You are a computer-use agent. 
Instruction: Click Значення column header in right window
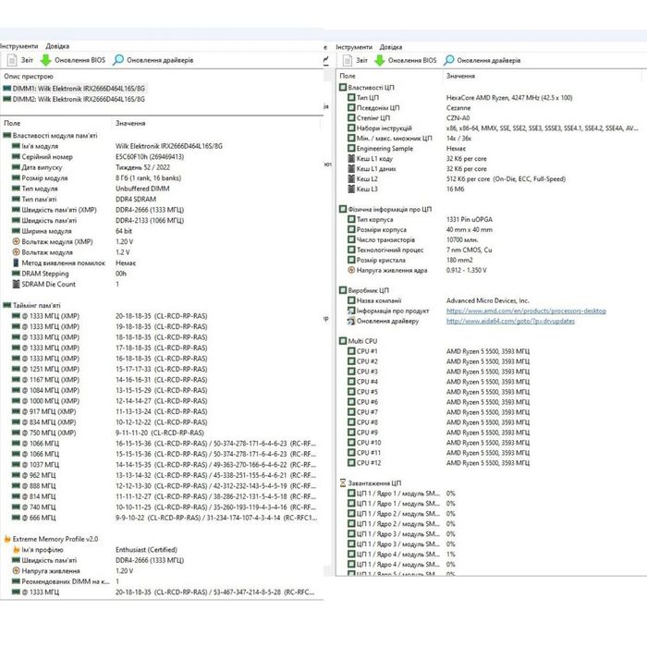(460, 76)
